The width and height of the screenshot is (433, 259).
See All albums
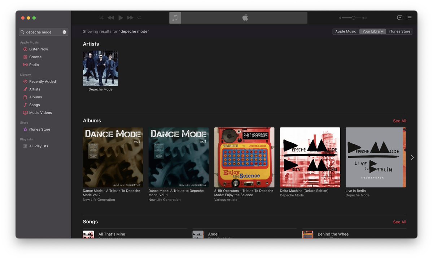tap(399, 121)
